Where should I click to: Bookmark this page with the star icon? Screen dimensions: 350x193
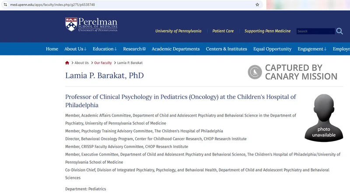click(257, 4)
